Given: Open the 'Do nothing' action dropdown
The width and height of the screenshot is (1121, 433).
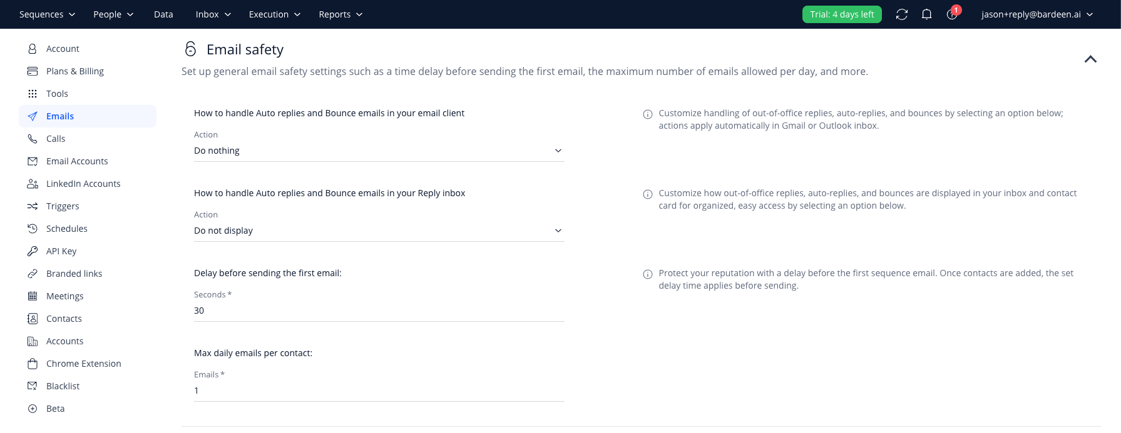Looking at the screenshot, I should (x=379, y=151).
